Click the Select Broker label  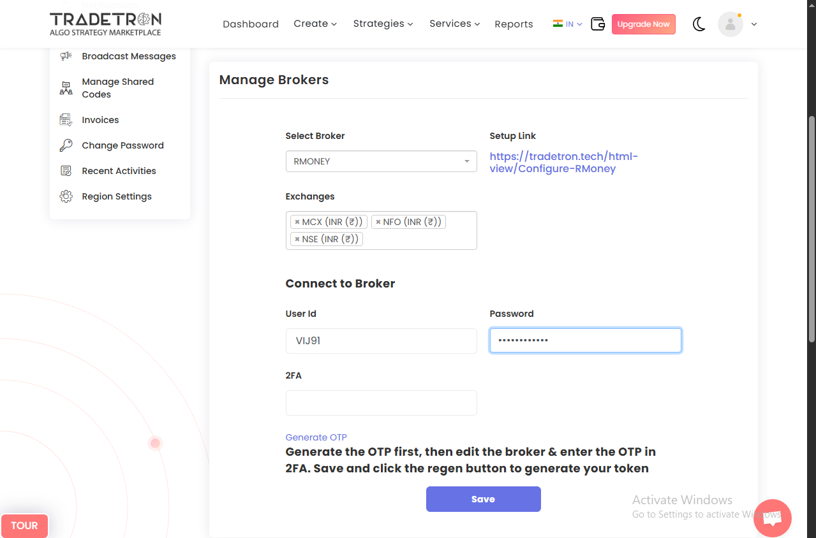pos(315,136)
